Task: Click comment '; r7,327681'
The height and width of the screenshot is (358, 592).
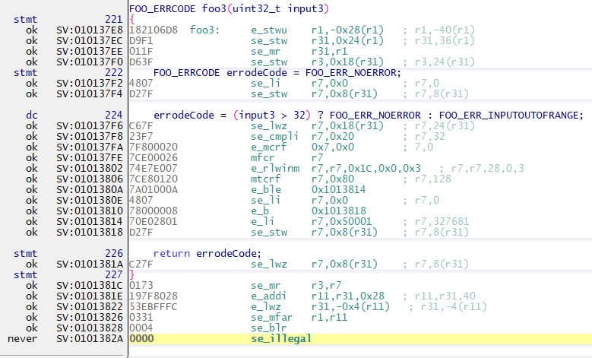Action: 436,221
